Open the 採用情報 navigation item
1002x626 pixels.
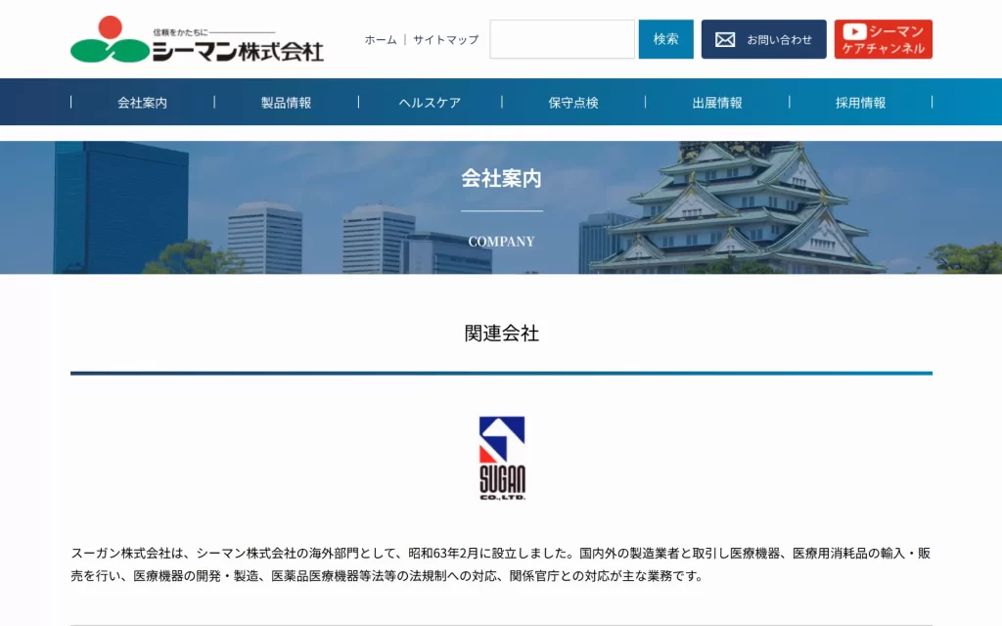[860, 103]
